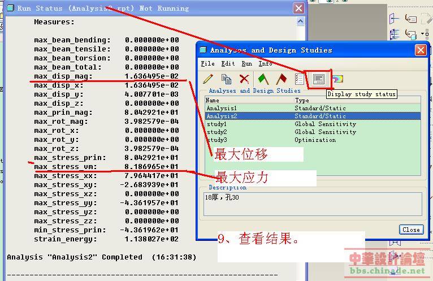
Task: Click the max_beam_bending label
Action: tap(72, 40)
